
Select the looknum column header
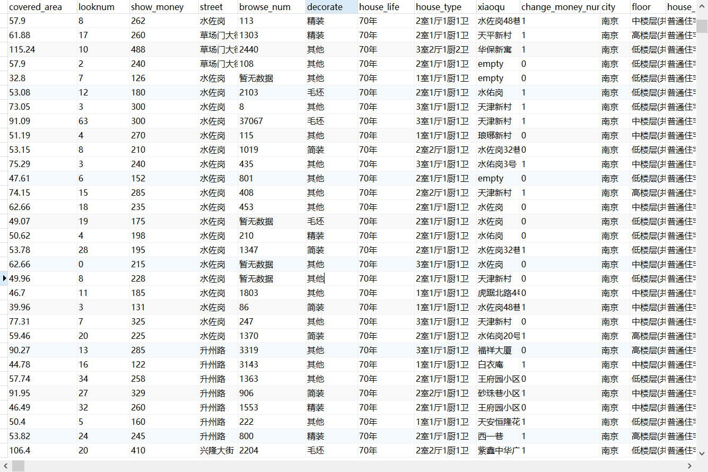[x=103, y=7]
